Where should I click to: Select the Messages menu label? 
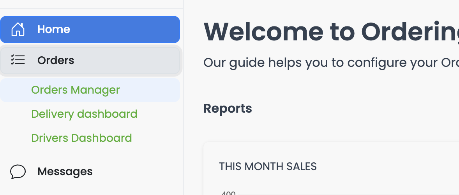65,171
